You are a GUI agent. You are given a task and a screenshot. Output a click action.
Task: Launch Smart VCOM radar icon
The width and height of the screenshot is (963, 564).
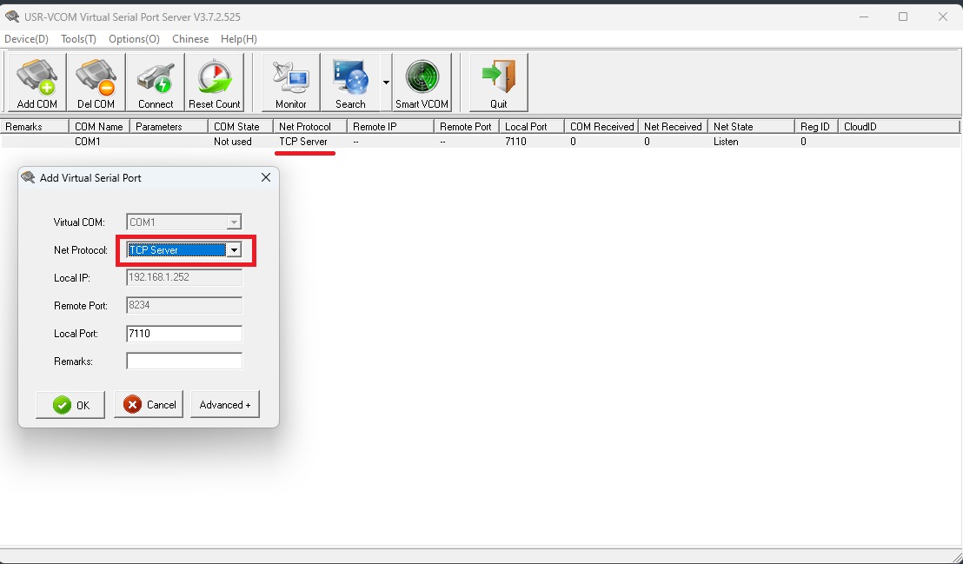pyautogui.click(x=422, y=83)
